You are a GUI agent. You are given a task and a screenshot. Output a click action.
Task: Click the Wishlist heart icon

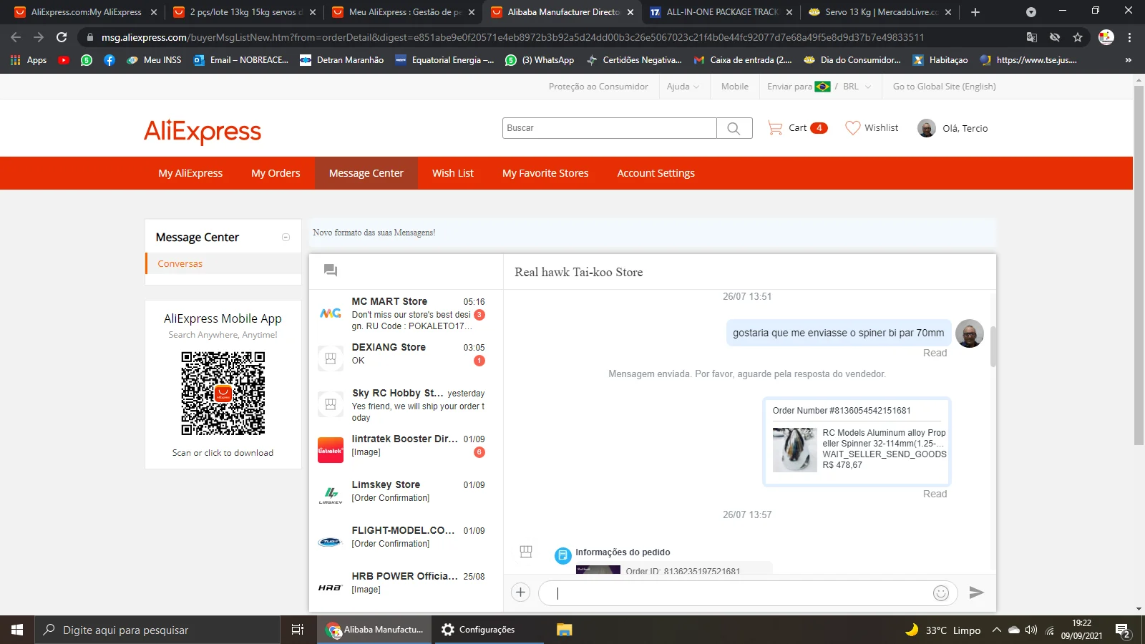point(852,128)
